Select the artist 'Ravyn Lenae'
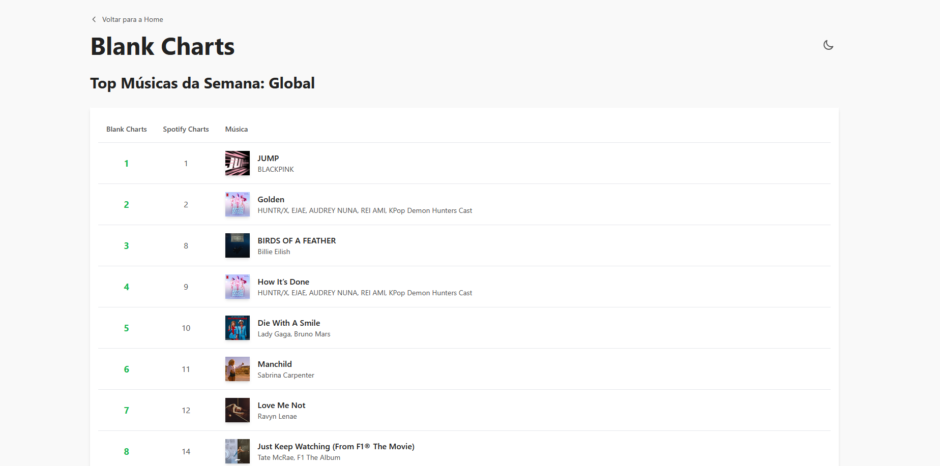The image size is (940, 466). point(277,416)
